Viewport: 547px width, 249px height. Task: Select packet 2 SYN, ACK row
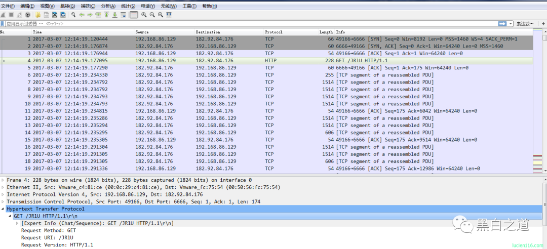point(266,46)
